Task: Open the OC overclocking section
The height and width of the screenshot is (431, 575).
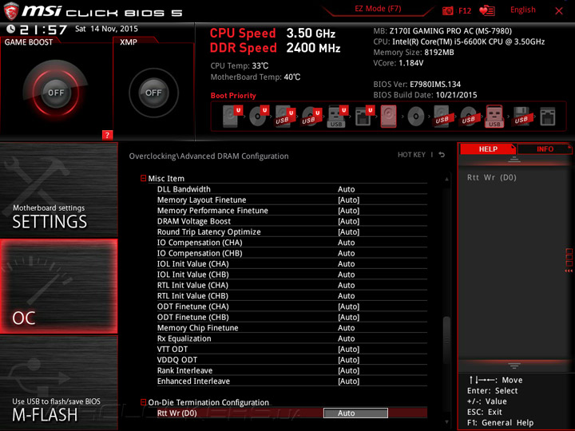Action: pos(58,287)
